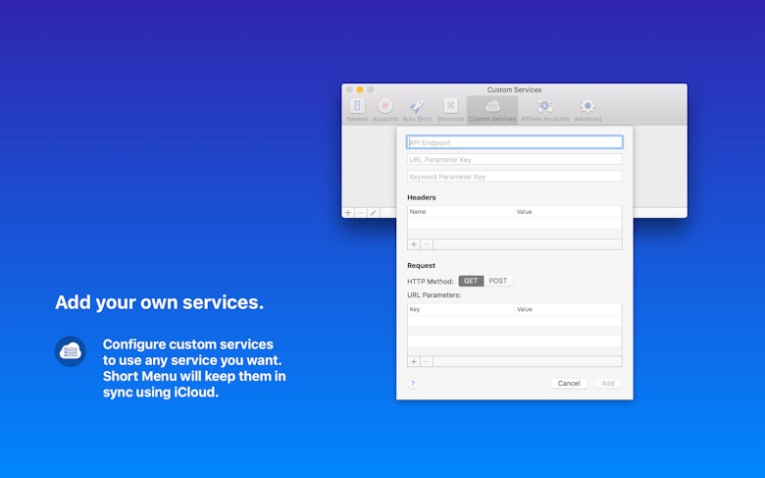The image size is (765, 478).
Task: Add a header row with plus button
Action: (414, 244)
